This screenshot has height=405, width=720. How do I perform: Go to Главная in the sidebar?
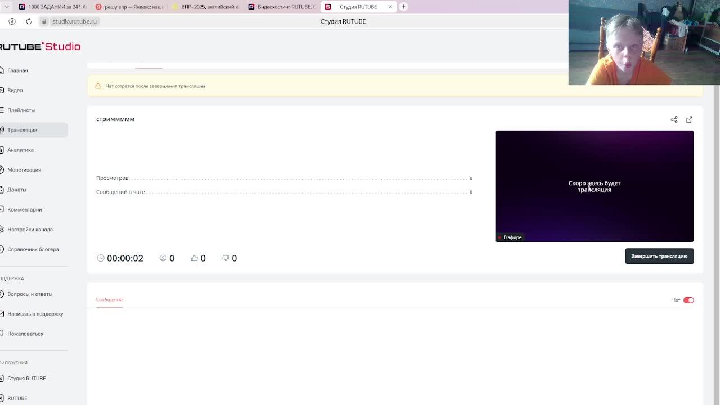pyautogui.click(x=17, y=70)
